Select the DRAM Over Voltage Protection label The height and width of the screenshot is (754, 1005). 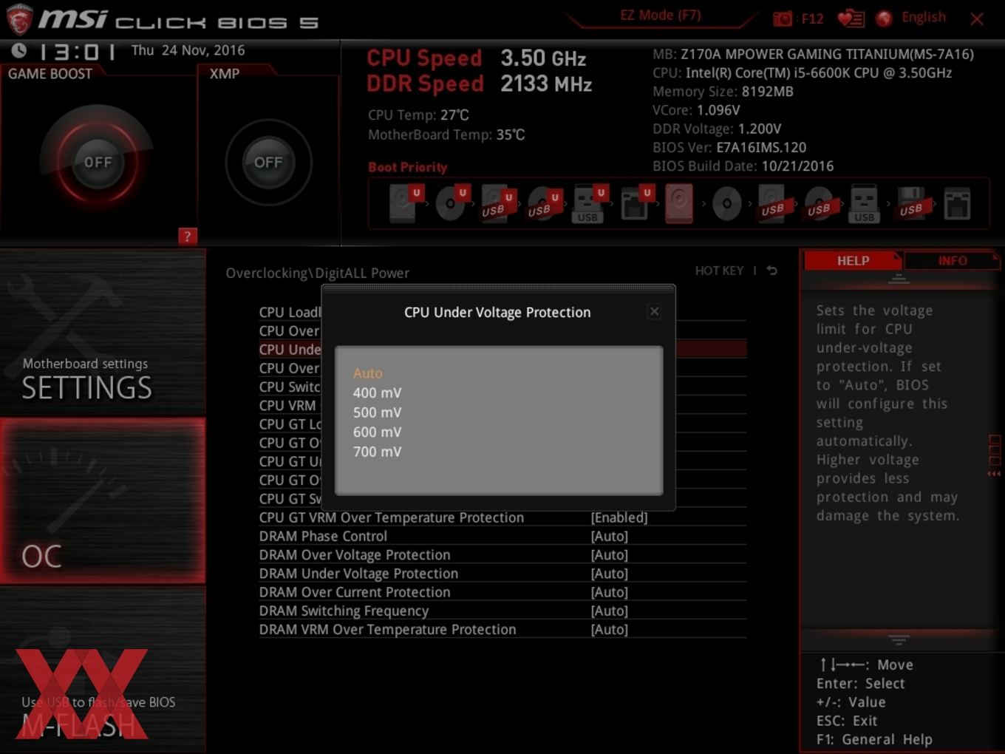click(355, 555)
